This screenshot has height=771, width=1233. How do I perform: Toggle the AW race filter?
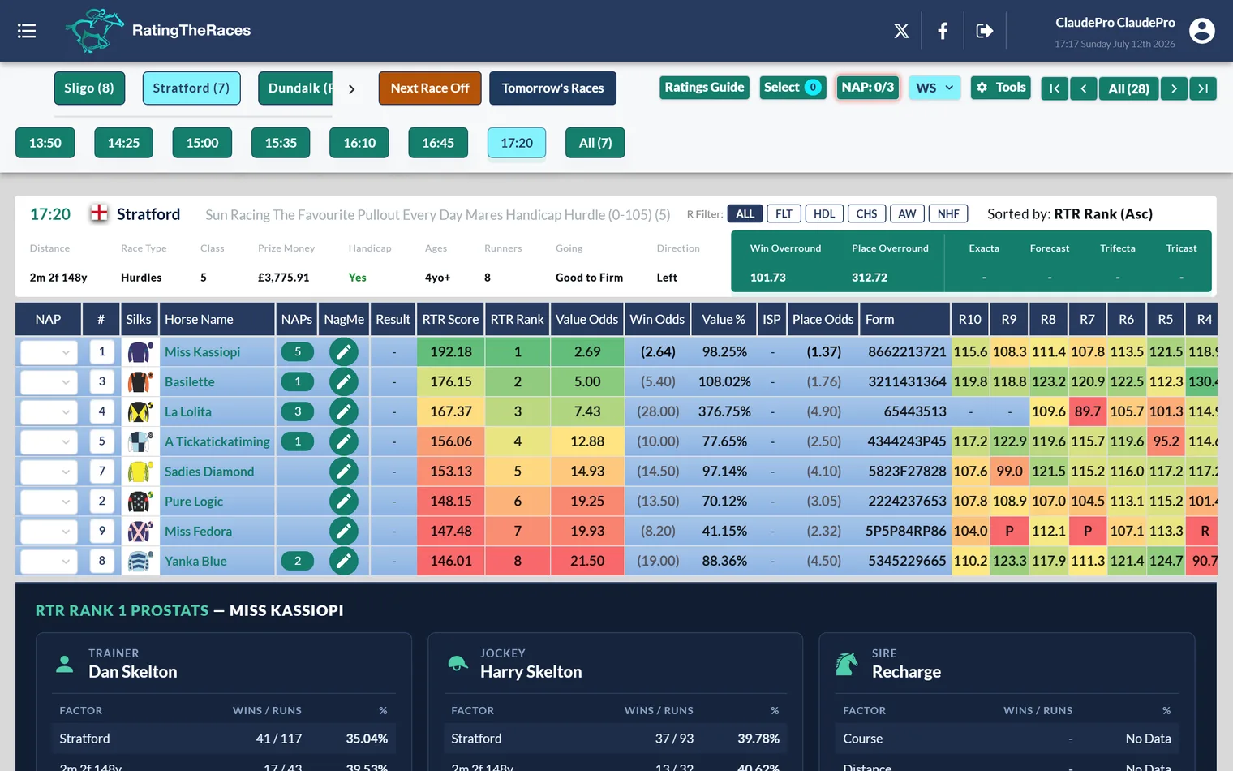907,213
